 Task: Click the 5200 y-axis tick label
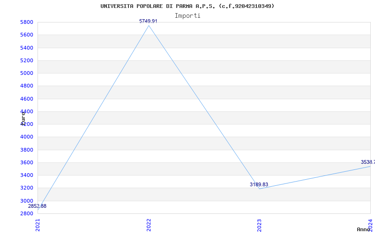click(x=27, y=61)
